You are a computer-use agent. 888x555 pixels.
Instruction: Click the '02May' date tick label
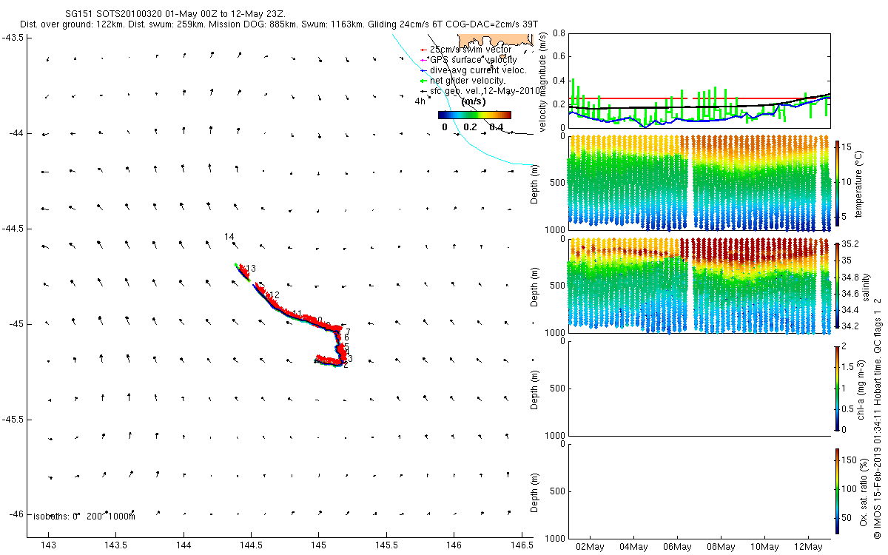point(590,547)
